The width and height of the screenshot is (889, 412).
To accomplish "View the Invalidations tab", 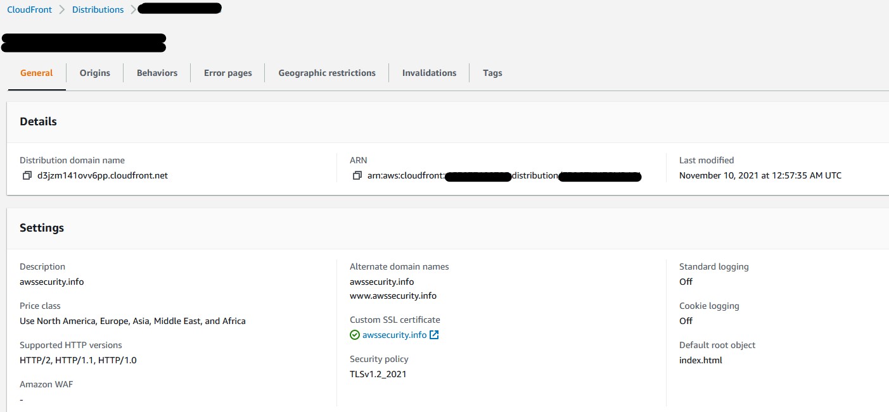I will pos(429,73).
